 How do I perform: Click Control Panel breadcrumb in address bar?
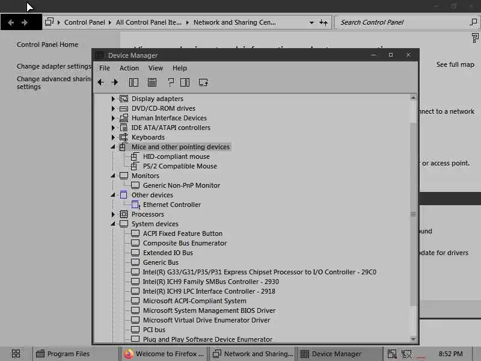[x=85, y=22]
